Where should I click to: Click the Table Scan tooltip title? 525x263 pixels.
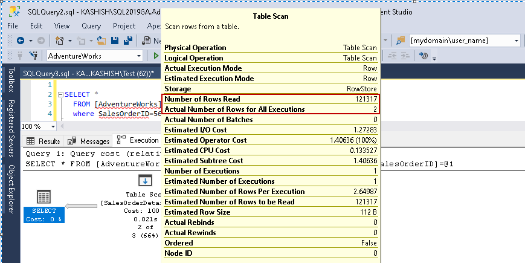coord(271,16)
